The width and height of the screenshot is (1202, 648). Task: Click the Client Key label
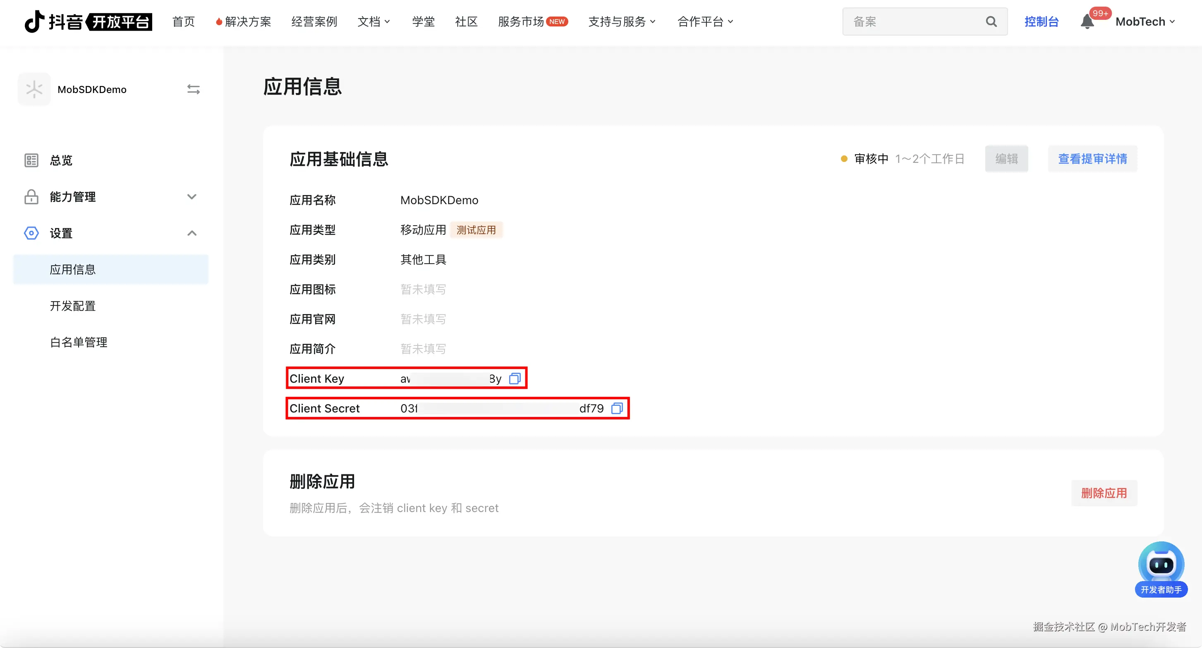click(317, 379)
